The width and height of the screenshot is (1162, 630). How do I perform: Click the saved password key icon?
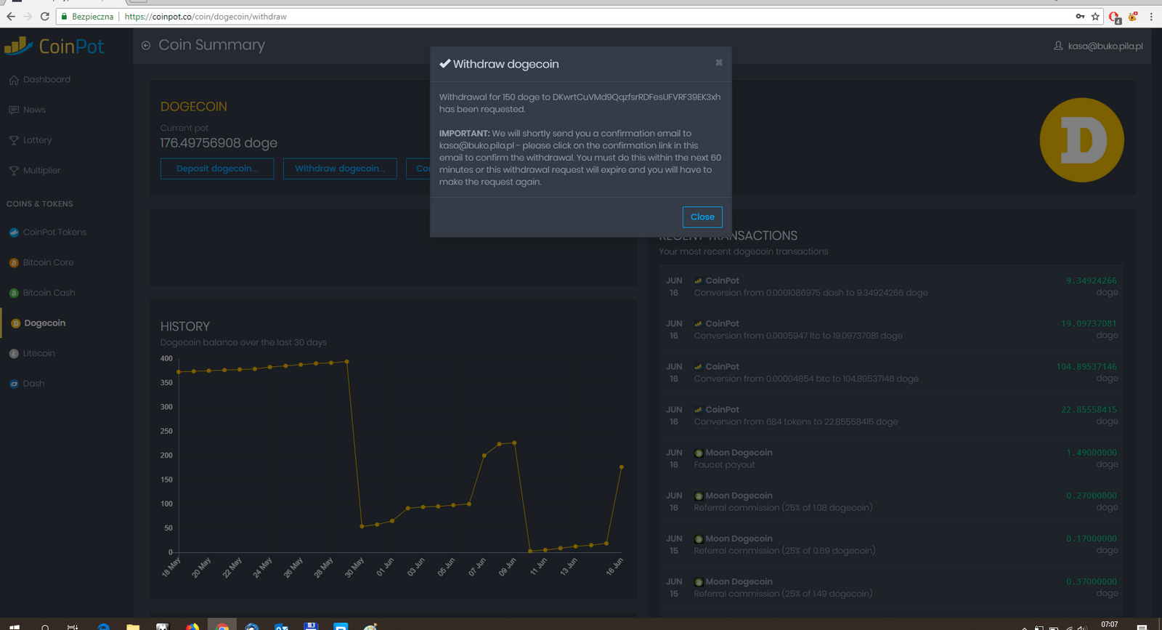1080,16
